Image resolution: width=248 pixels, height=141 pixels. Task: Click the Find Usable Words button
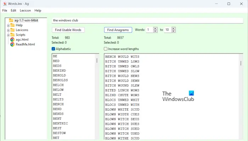click(68, 30)
